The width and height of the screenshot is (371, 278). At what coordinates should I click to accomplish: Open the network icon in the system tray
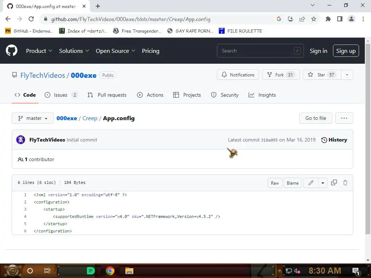(288, 271)
